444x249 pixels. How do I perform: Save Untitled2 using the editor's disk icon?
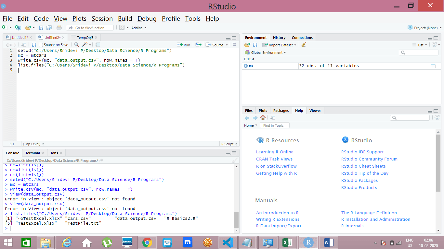pyautogui.click(x=34, y=45)
